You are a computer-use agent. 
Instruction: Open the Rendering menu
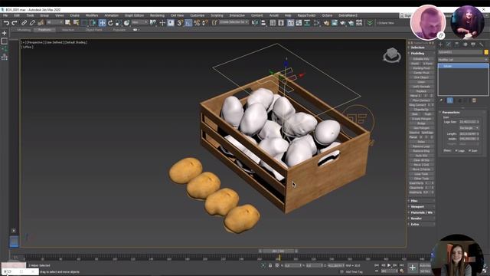157,15
